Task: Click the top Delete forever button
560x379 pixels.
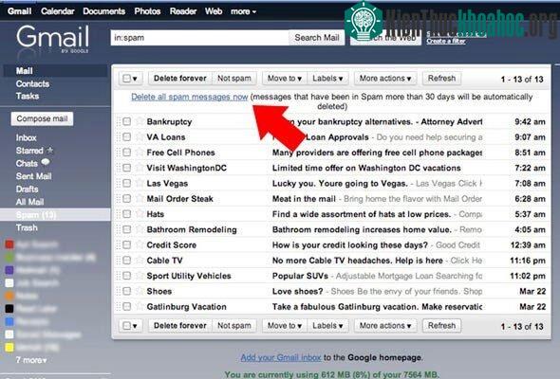Action: [180, 79]
